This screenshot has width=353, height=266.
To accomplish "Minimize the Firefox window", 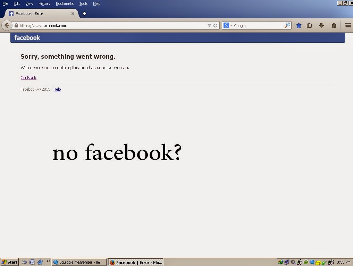I will pyautogui.click(x=340, y=3).
